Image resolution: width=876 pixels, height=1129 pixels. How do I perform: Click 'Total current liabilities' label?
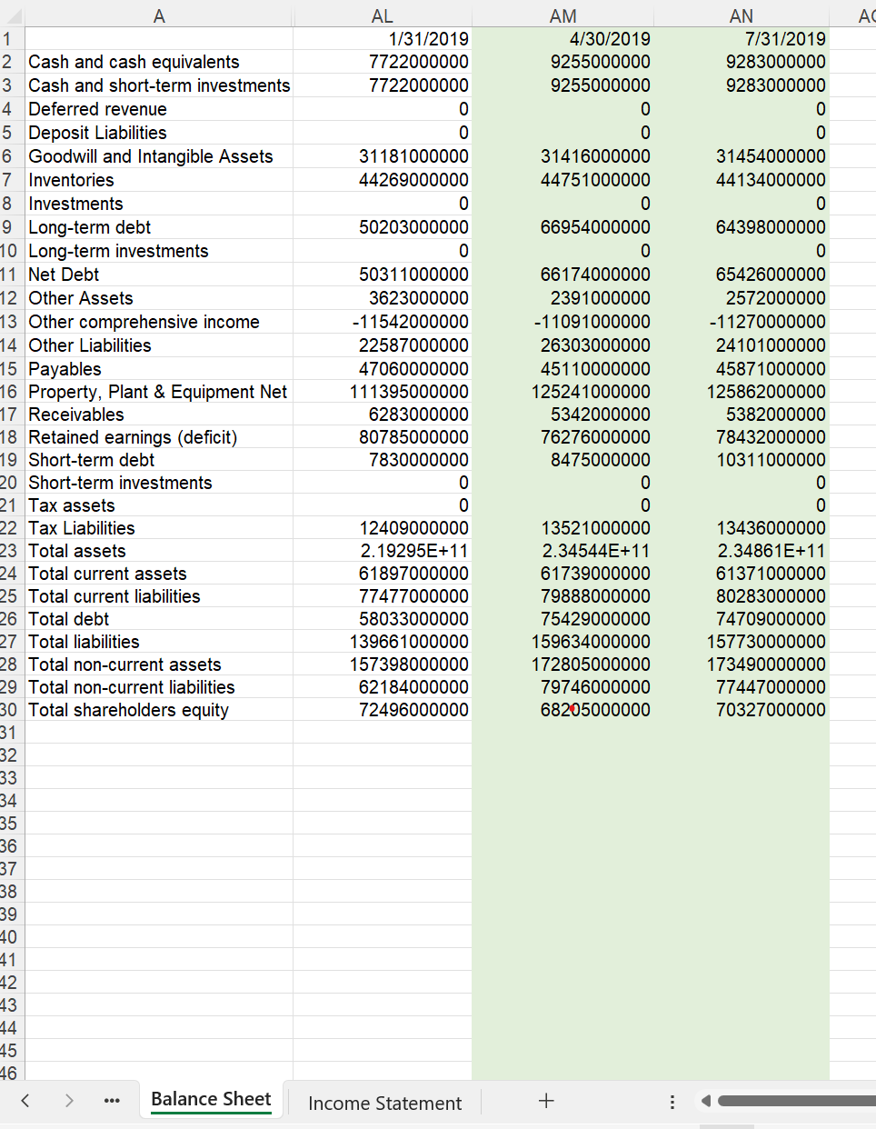pos(114,596)
